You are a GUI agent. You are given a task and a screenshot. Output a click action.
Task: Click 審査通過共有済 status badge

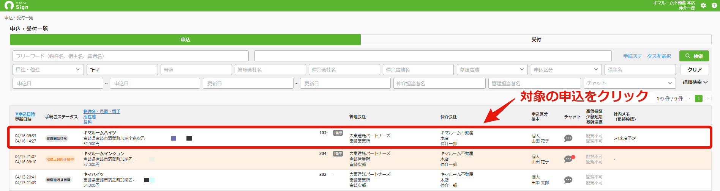pyautogui.click(x=58, y=180)
